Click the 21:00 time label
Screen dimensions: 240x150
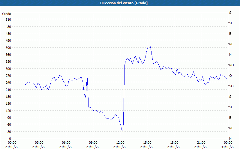click(201, 143)
